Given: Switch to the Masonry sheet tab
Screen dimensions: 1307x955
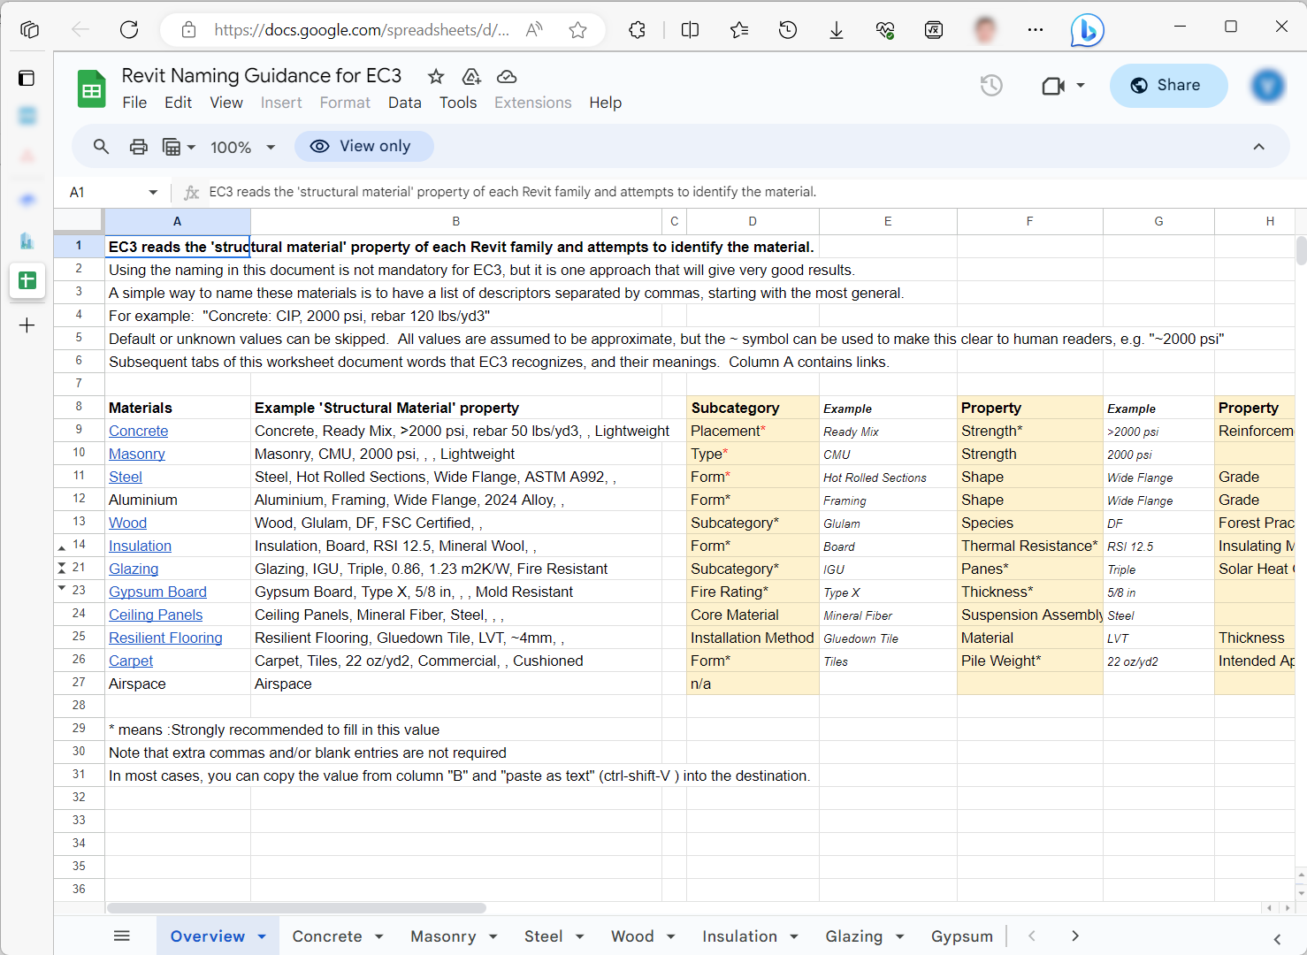Looking at the screenshot, I should [443, 936].
